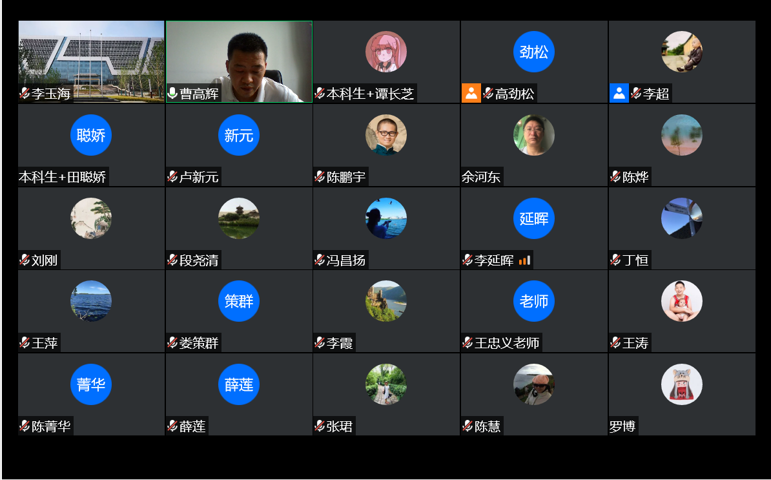
Task: Click the orange host badge beside 高劲松
Action: 471,94
